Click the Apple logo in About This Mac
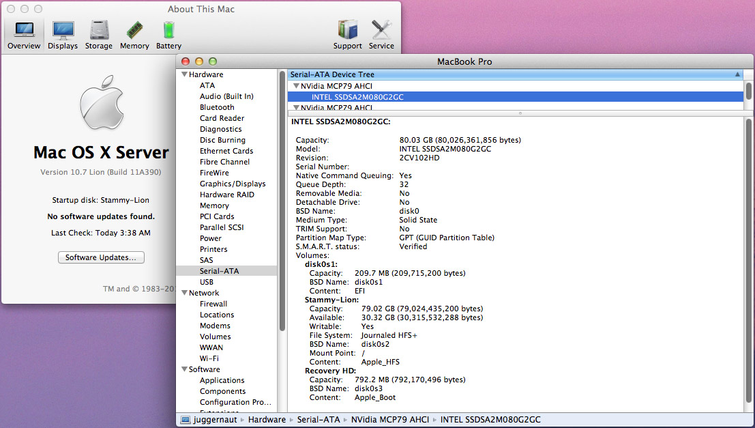 pyautogui.click(x=102, y=102)
